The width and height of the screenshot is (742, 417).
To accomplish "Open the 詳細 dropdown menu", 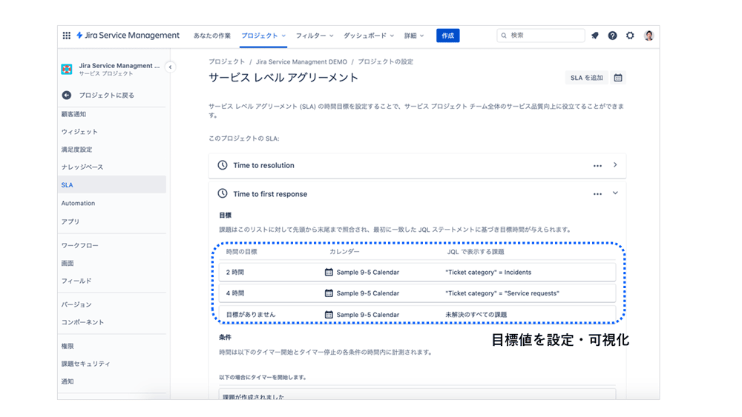I will point(414,36).
